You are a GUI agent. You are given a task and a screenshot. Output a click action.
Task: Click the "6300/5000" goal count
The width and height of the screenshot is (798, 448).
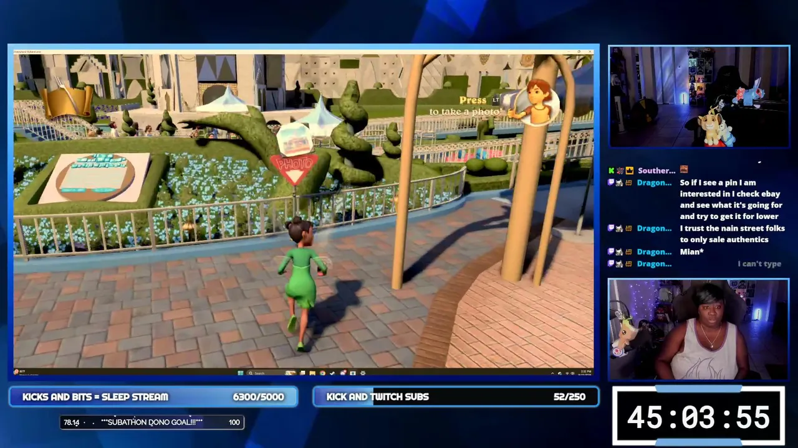(x=258, y=397)
